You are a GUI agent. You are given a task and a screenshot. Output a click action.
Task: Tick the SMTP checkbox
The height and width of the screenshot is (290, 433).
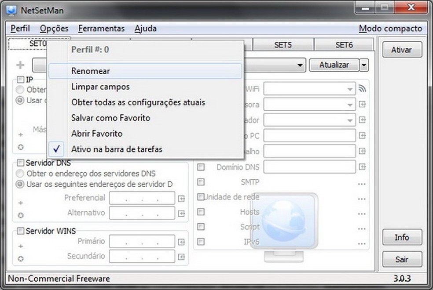pos(201,182)
